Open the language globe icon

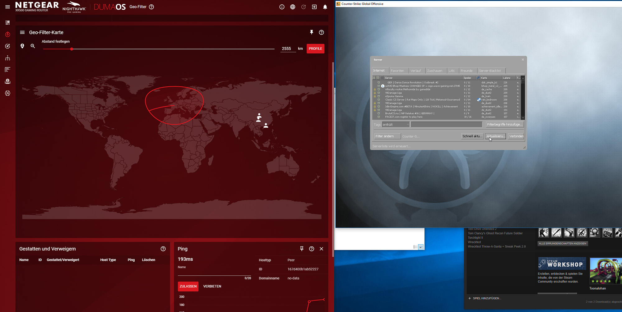(x=293, y=7)
